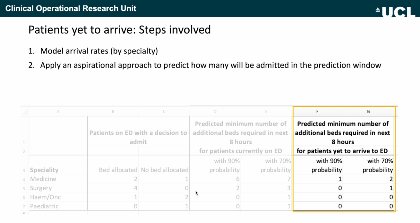420x223 pixels.
Task: Select column G header
Action: 368,111
